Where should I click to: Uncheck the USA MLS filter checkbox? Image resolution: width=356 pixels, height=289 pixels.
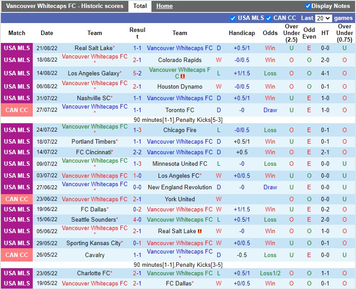click(233, 18)
